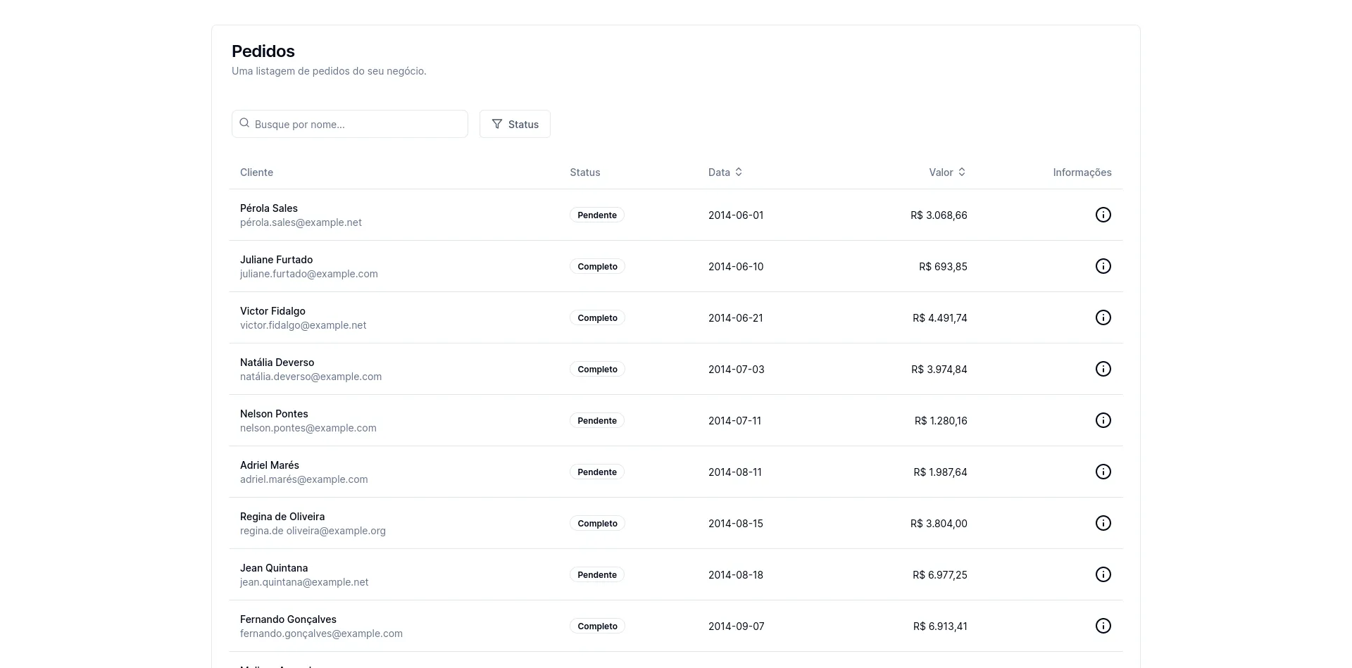Viewport: 1352px width, 668px height.
Task: Click value R$ 3.974,84
Action: tap(939, 370)
